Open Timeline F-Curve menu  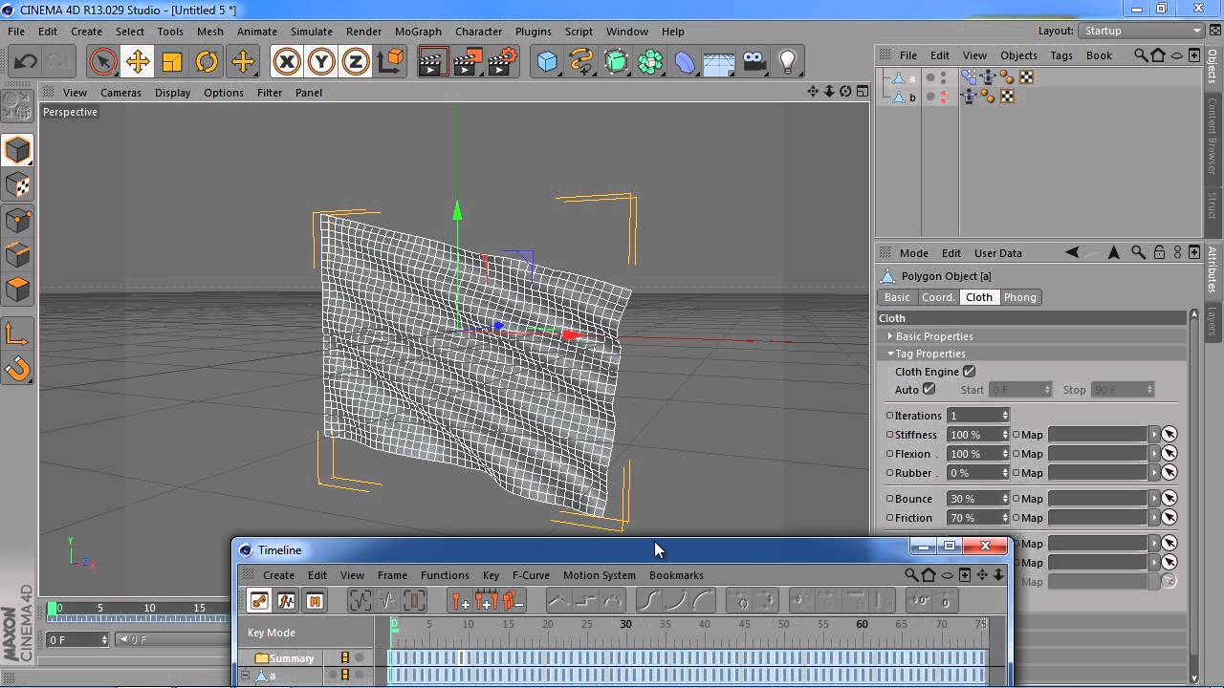point(531,575)
